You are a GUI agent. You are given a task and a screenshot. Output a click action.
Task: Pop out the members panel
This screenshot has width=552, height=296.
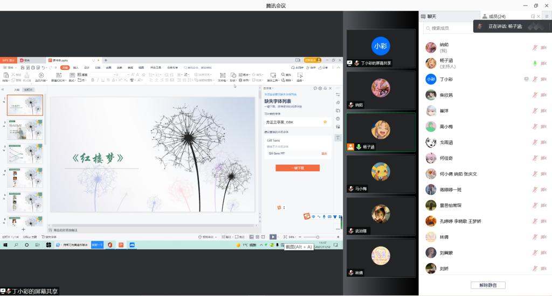point(533,16)
